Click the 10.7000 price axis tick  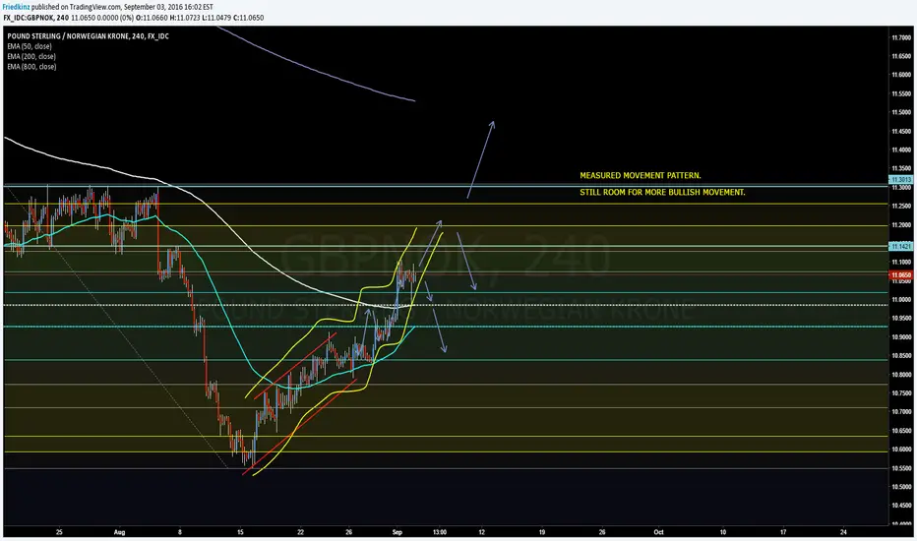coord(901,412)
